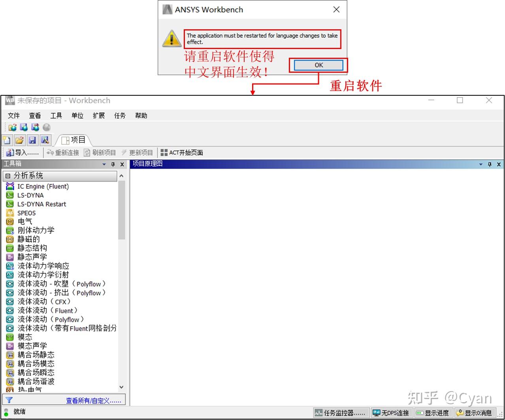The image size is (505, 420).
Task: Open the 单位 menu
Action: [x=77, y=115]
